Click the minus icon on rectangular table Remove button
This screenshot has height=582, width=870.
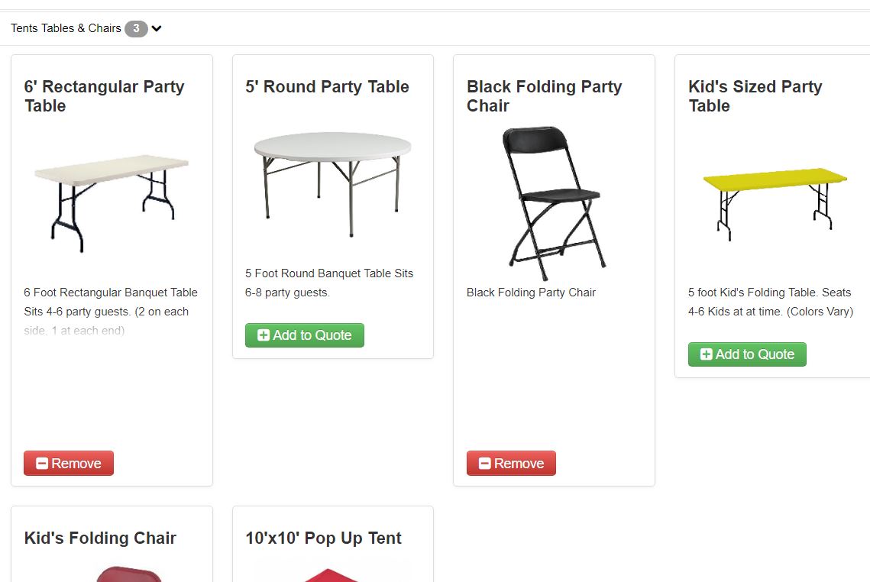[42, 464]
